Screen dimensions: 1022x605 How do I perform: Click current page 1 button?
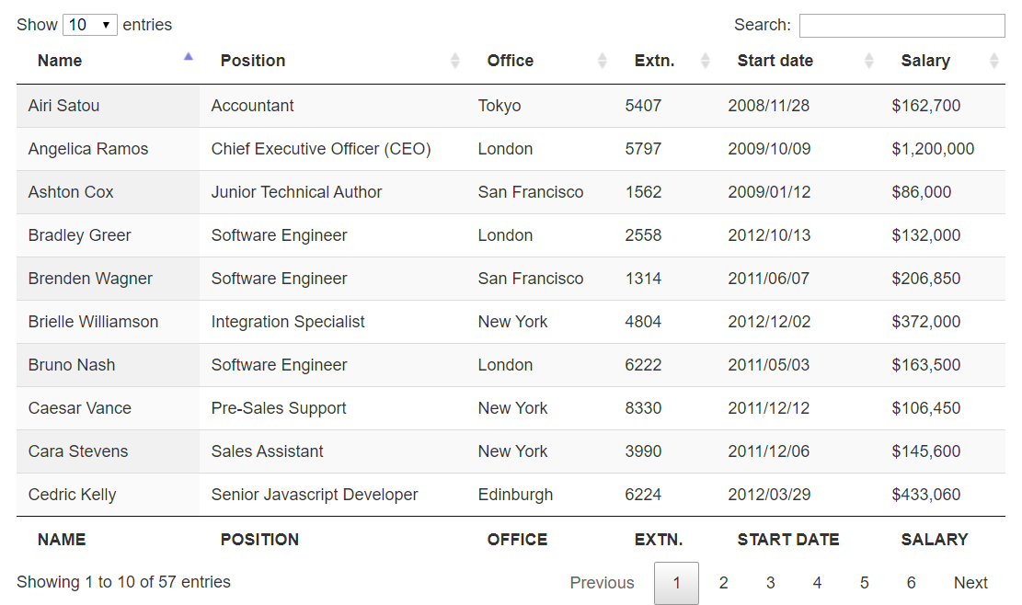click(676, 583)
